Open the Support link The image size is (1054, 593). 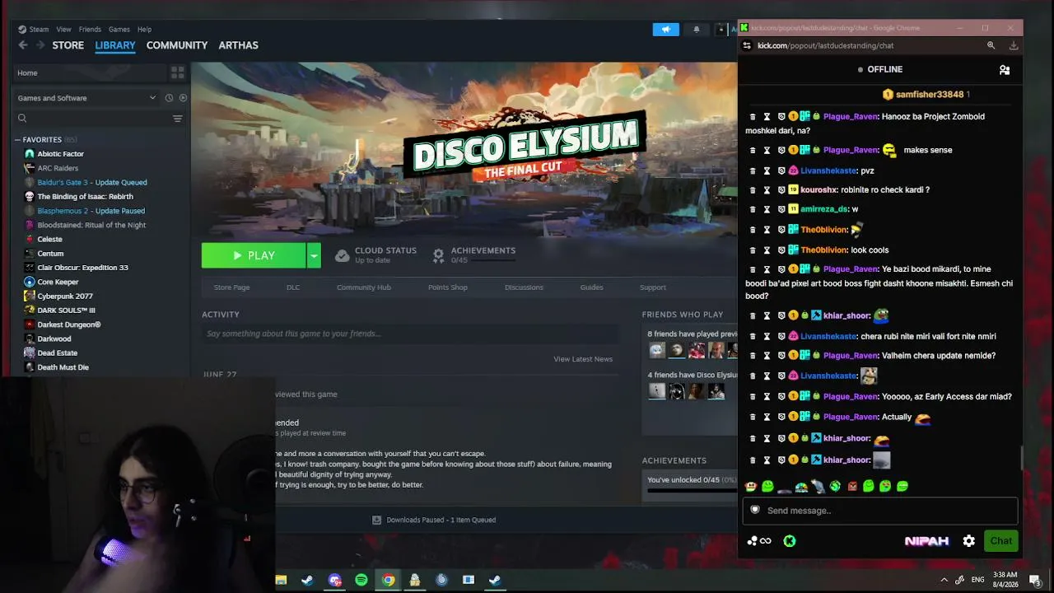[653, 287]
